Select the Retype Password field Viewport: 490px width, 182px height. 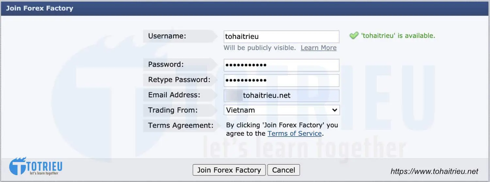coord(281,80)
